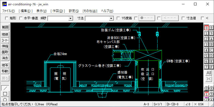Open the 作図(D) menu
Screen dimensions: 214x107
click(x=58, y=11)
